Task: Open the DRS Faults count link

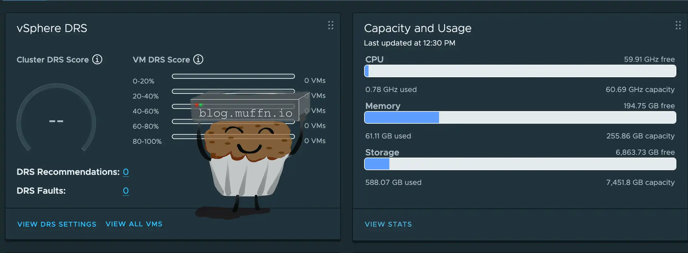Action: tap(126, 191)
